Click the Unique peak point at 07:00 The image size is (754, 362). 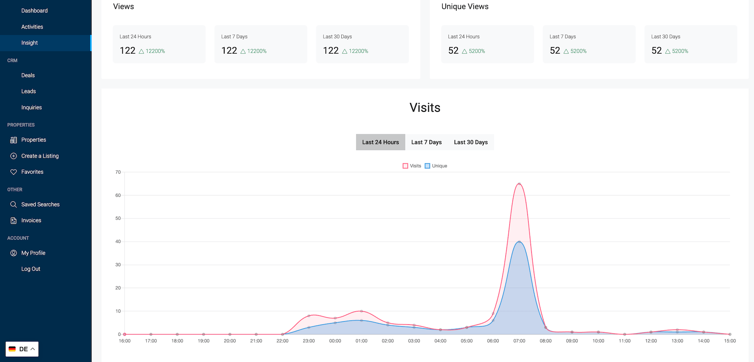click(x=519, y=242)
